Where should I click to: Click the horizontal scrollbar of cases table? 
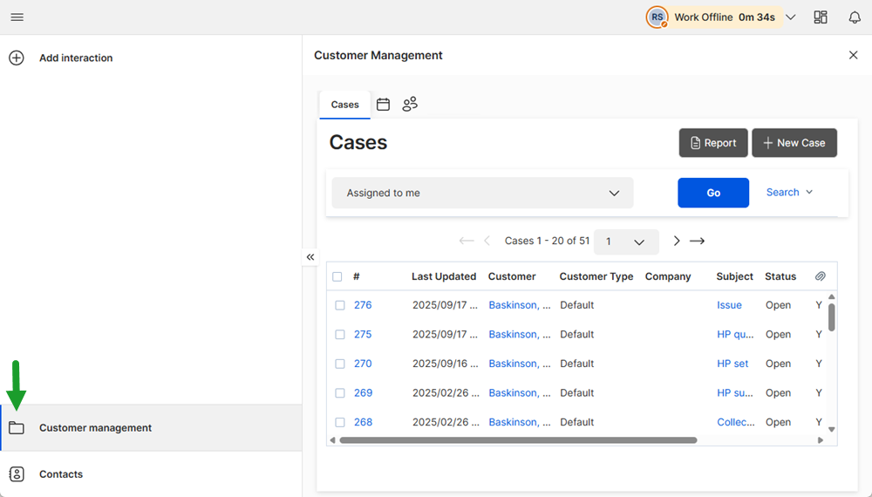(x=518, y=440)
